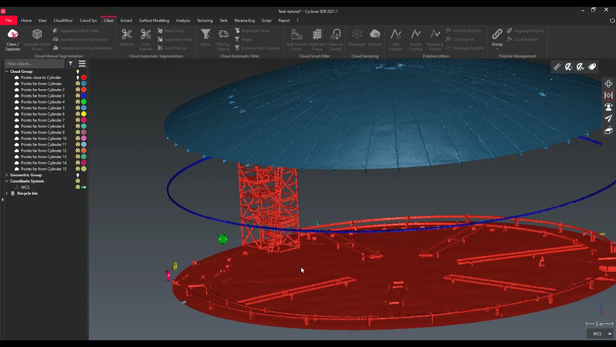Open the Analysis ribbon tab
Screen dimensions: 616x347
[x=183, y=20]
